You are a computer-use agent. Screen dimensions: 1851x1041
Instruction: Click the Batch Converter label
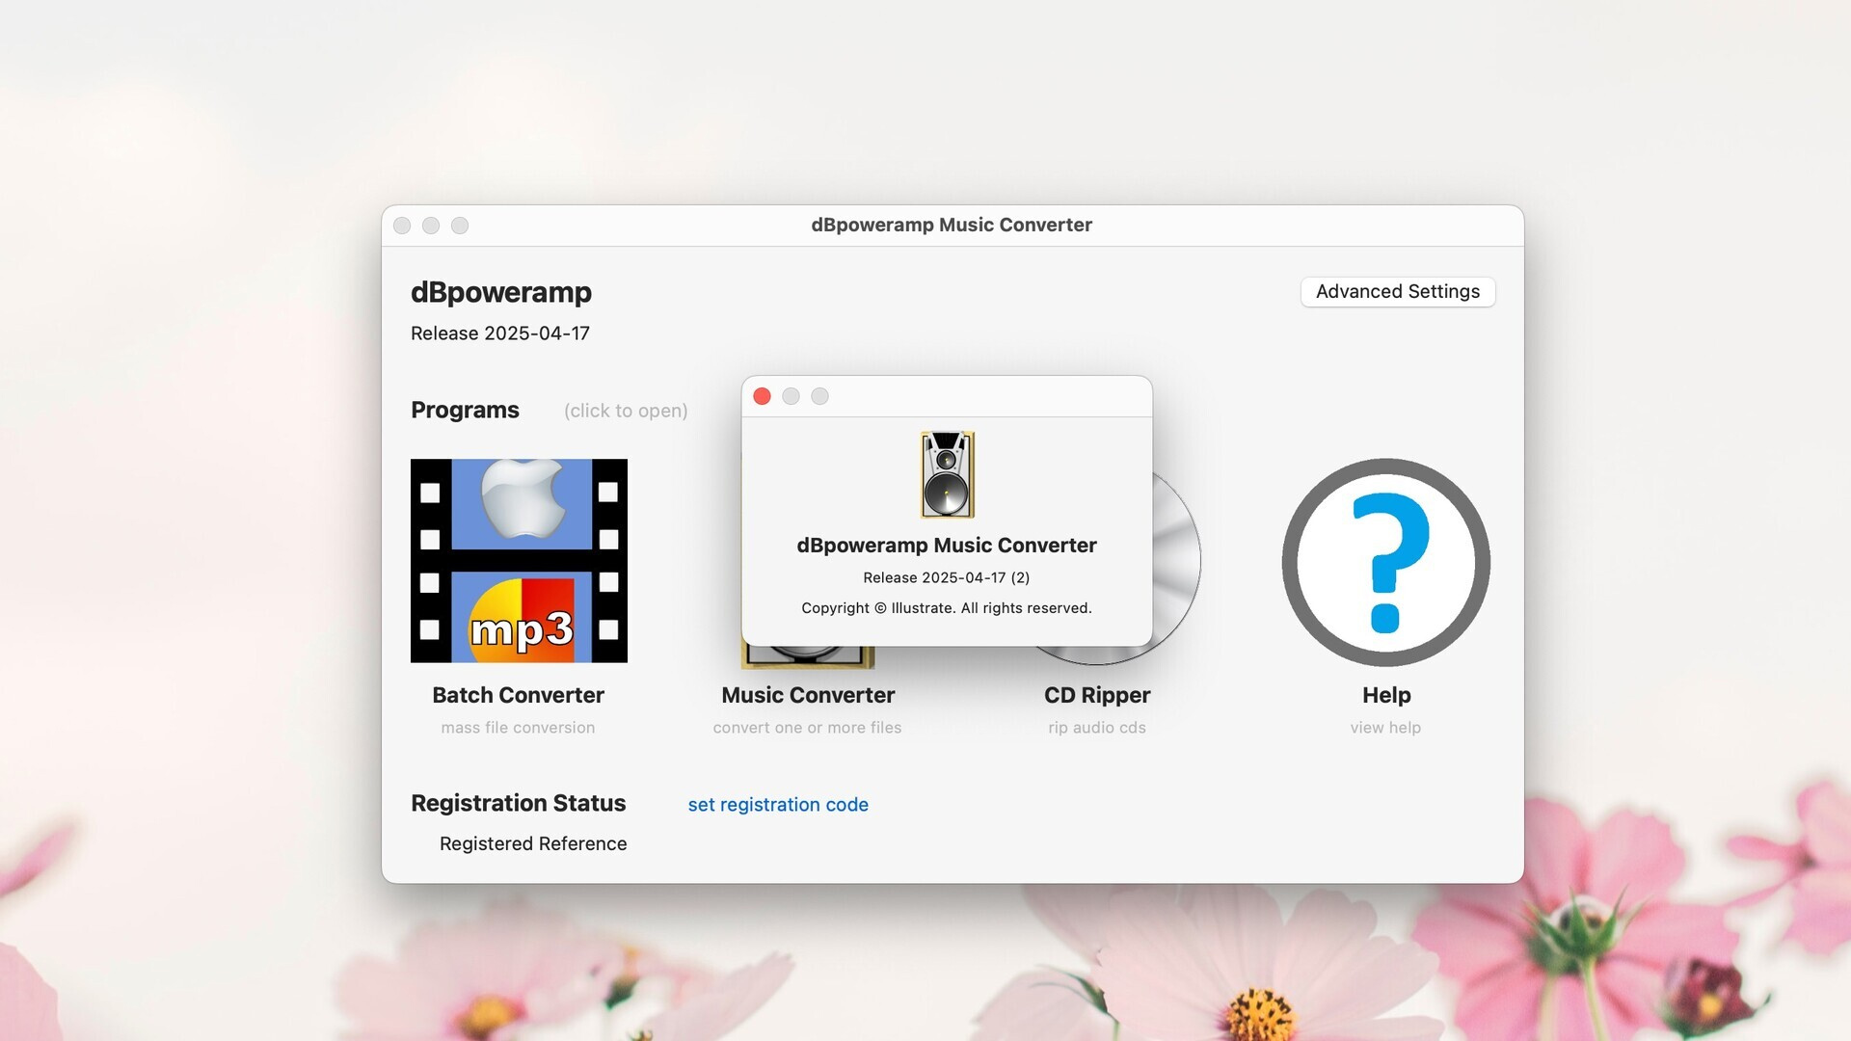click(x=519, y=694)
